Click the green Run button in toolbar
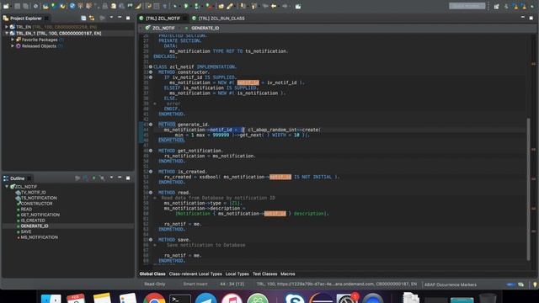Viewport: 539px width, 303px height. click(x=186, y=6)
